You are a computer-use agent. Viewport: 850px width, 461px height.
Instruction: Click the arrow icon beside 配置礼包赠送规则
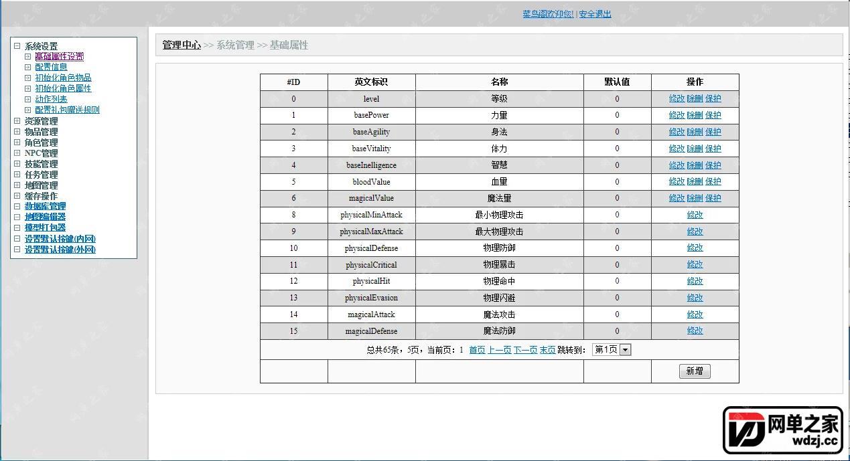click(x=28, y=110)
